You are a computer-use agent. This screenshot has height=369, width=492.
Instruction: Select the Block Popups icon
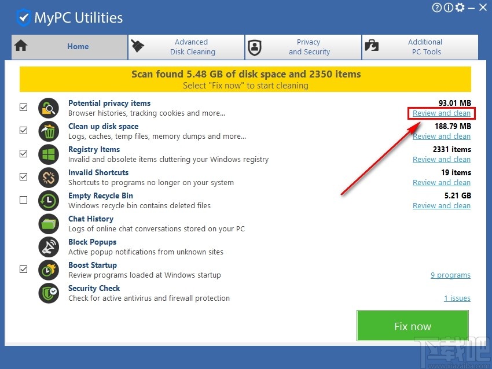pyautogui.click(x=49, y=247)
